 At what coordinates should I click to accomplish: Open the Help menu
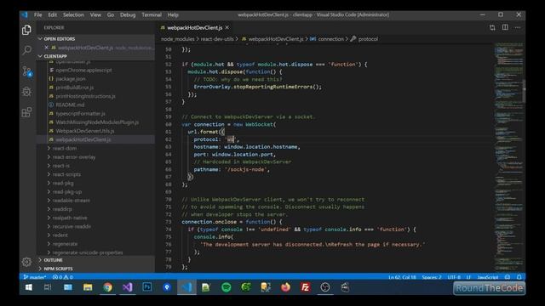[173, 15]
